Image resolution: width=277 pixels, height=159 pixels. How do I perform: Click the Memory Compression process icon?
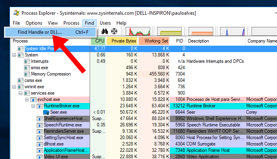(x=27, y=74)
